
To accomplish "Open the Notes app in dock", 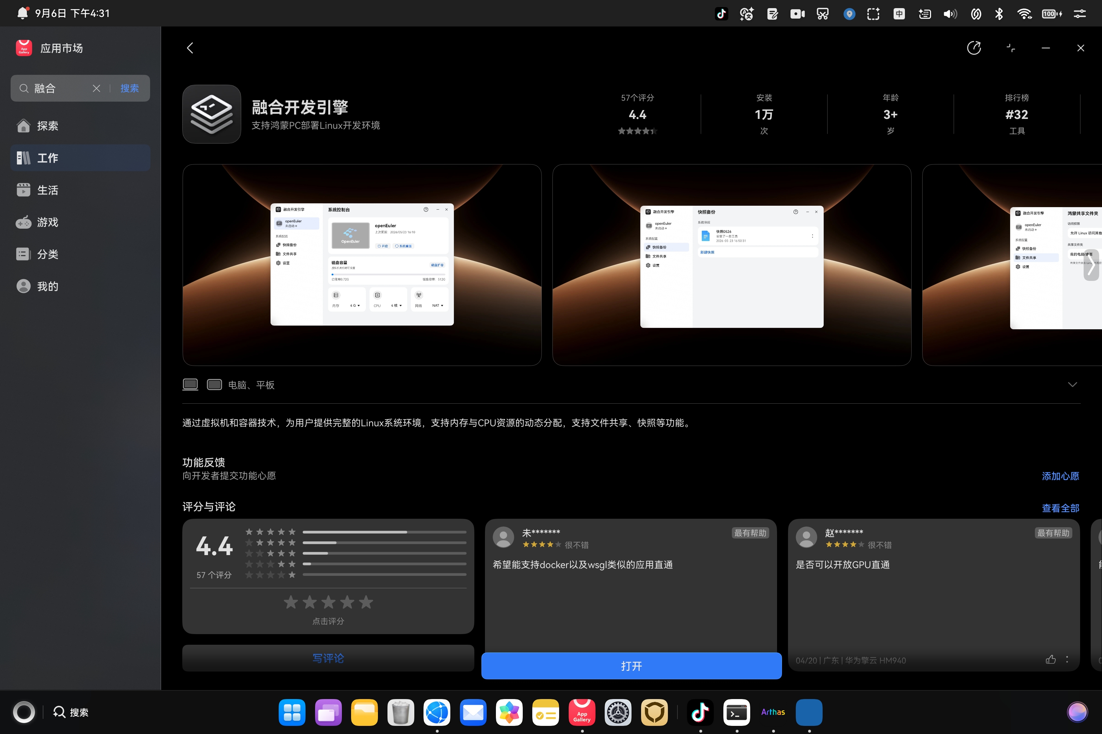I will coord(545,712).
